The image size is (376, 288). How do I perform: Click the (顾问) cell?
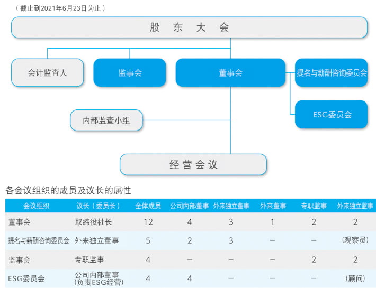coord(355,278)
